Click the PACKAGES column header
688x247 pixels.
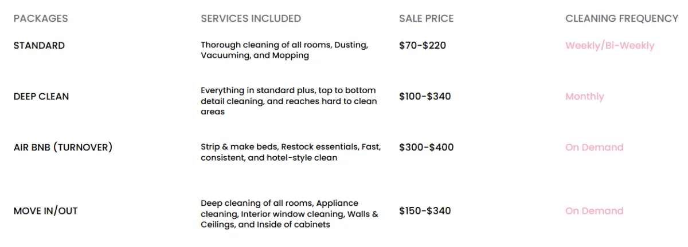[41, 18]
